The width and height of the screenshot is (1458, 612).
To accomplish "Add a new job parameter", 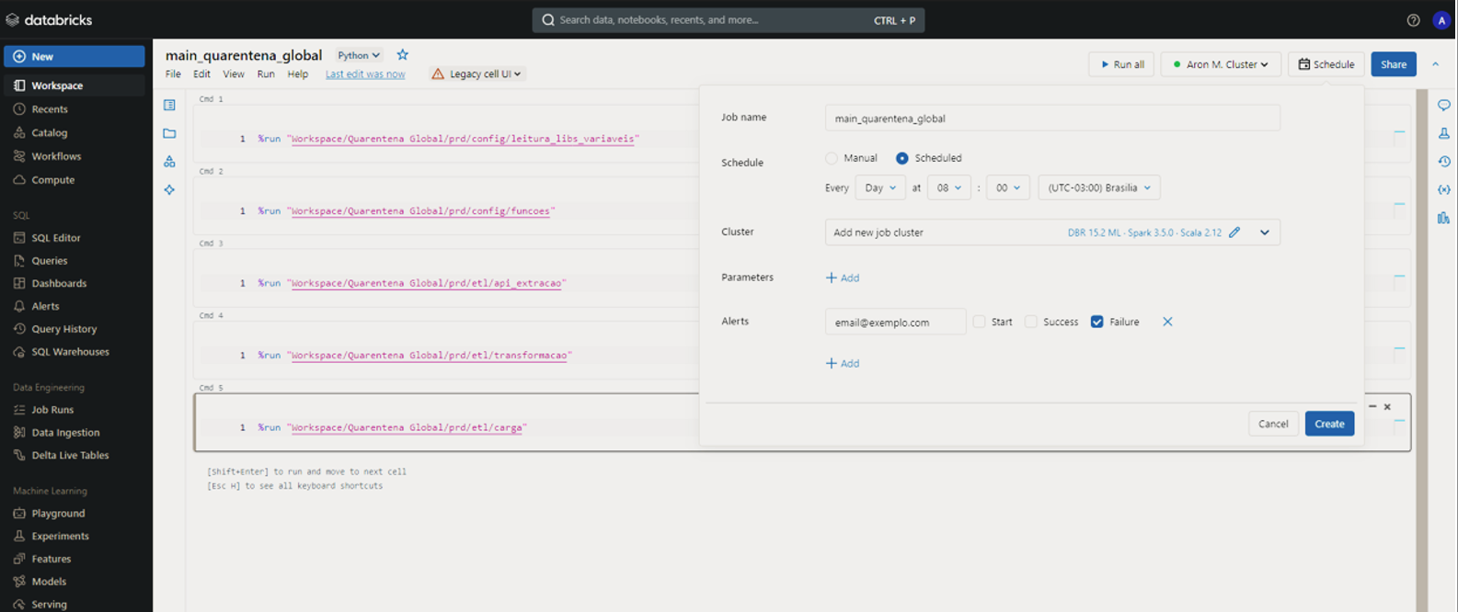I will click(x=843, y=278).
